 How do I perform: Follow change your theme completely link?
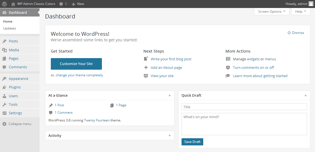pyautogui.click(x=79, y=75)
